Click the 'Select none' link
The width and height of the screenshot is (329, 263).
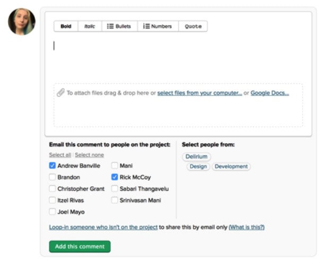pos(89,155)
